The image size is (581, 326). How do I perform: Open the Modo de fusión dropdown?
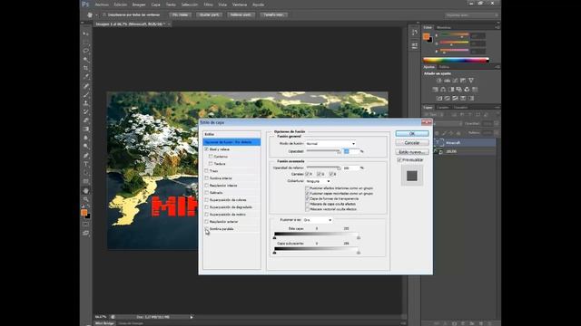pyautogui.click(x=330, y=143)
